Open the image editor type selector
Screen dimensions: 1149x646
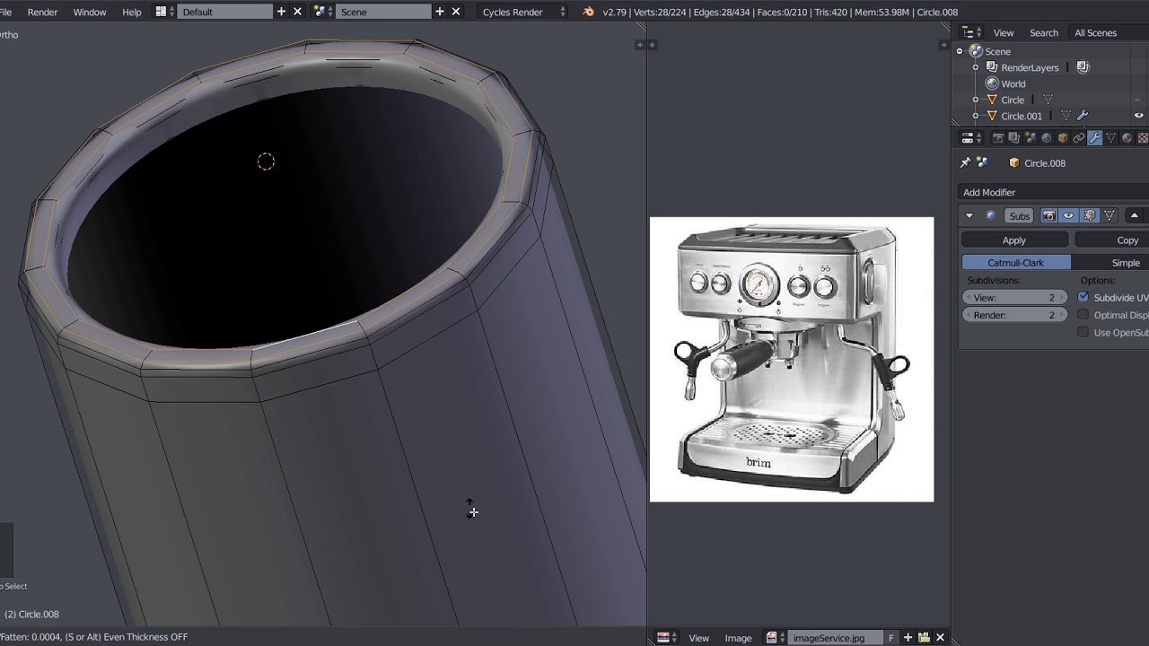[x=667, y=638]
